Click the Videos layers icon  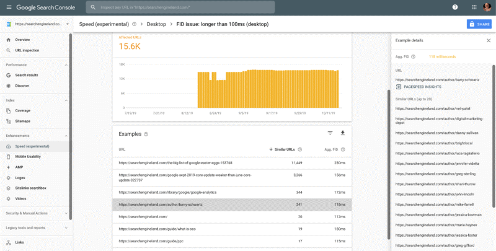(x=9, y=199)
